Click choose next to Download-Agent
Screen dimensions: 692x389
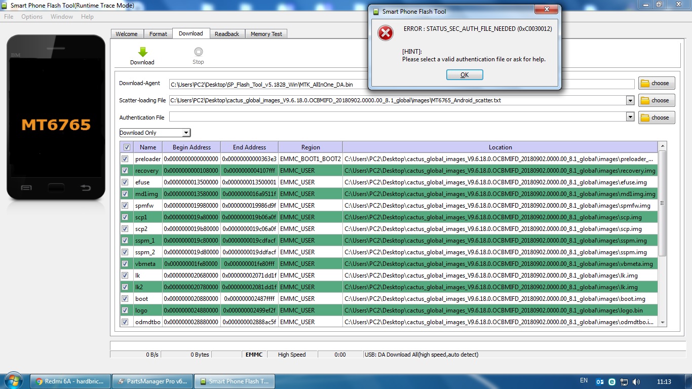point(657,83)
